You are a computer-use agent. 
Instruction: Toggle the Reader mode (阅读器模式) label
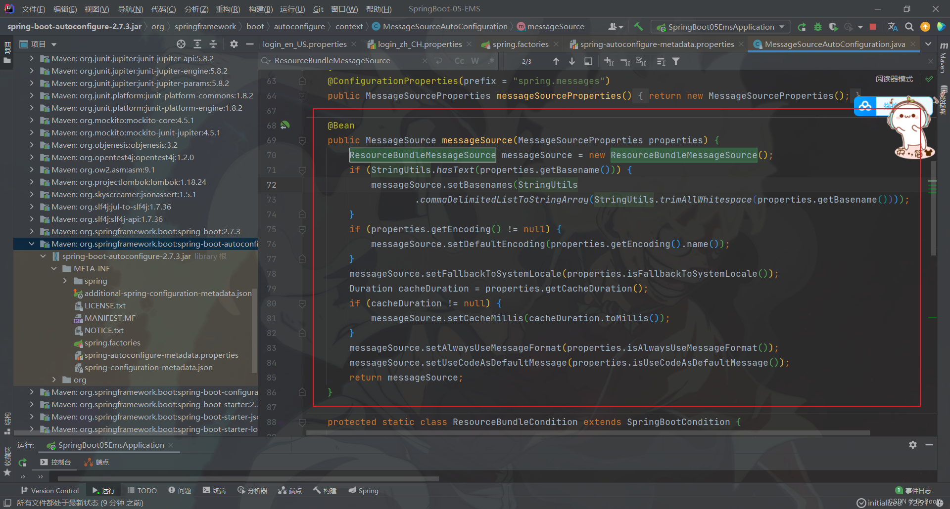tap(894, 79)
